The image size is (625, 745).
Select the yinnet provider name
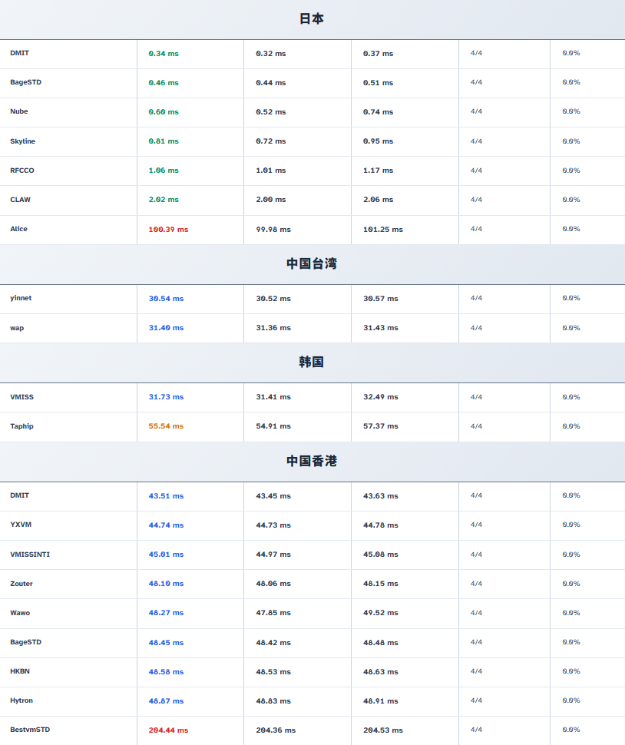click(21, 298)
